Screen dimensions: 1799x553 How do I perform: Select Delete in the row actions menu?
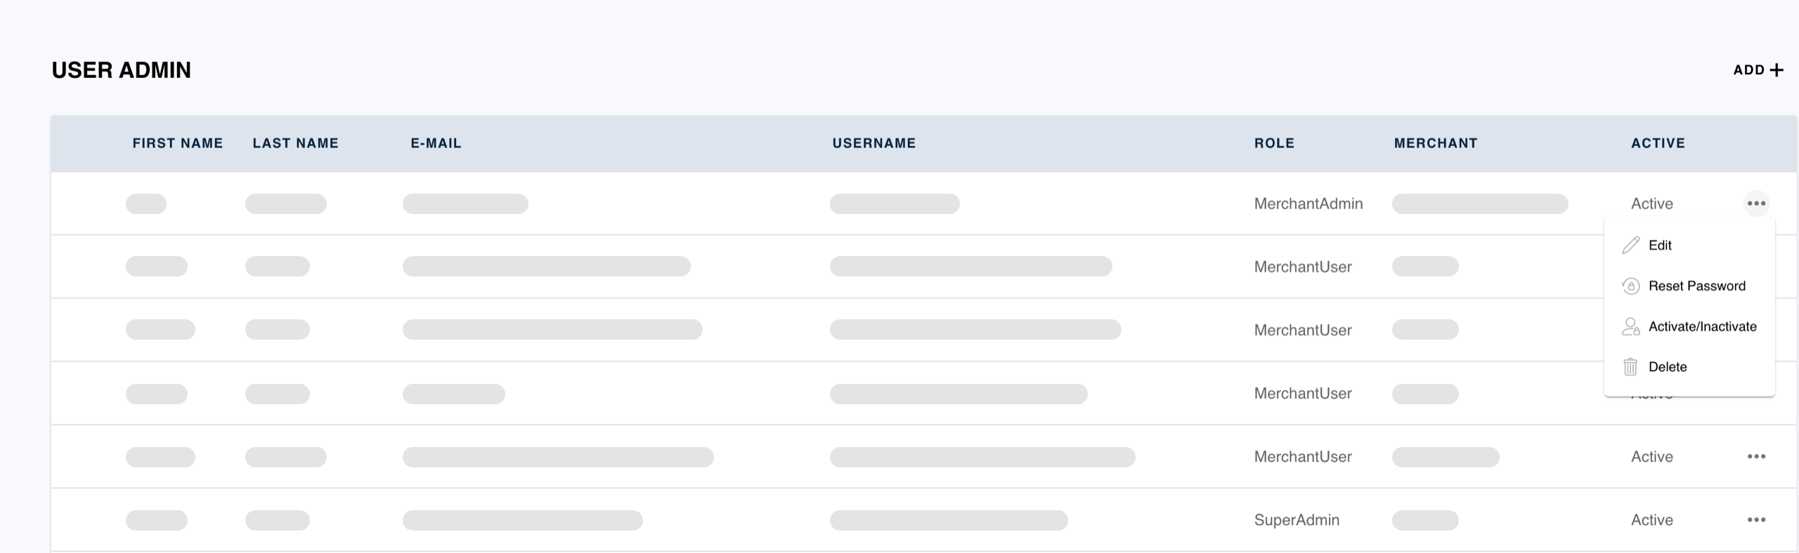[1667, 367]
